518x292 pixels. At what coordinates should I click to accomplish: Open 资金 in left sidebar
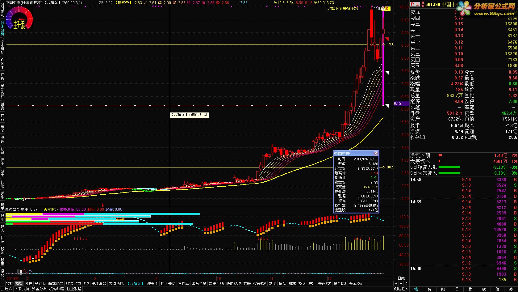2,128
